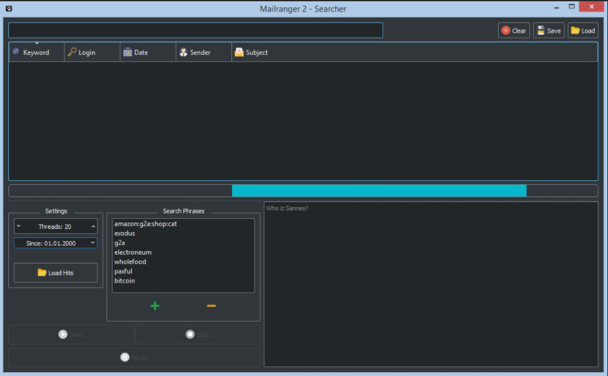Click the Load folder button at top

582,31
